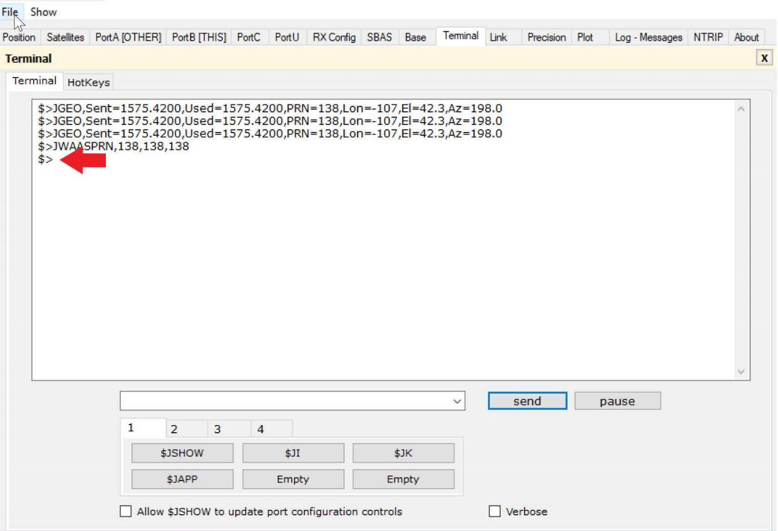Select hotkey page 1 tab
The height and width of the screenshot is (531, 778).
pos(143,428)
